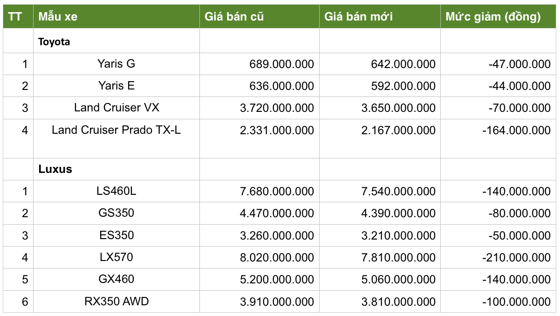Click the RX350 AWD model cell
This screenshot has height=316, width=560.
[116, 302]
